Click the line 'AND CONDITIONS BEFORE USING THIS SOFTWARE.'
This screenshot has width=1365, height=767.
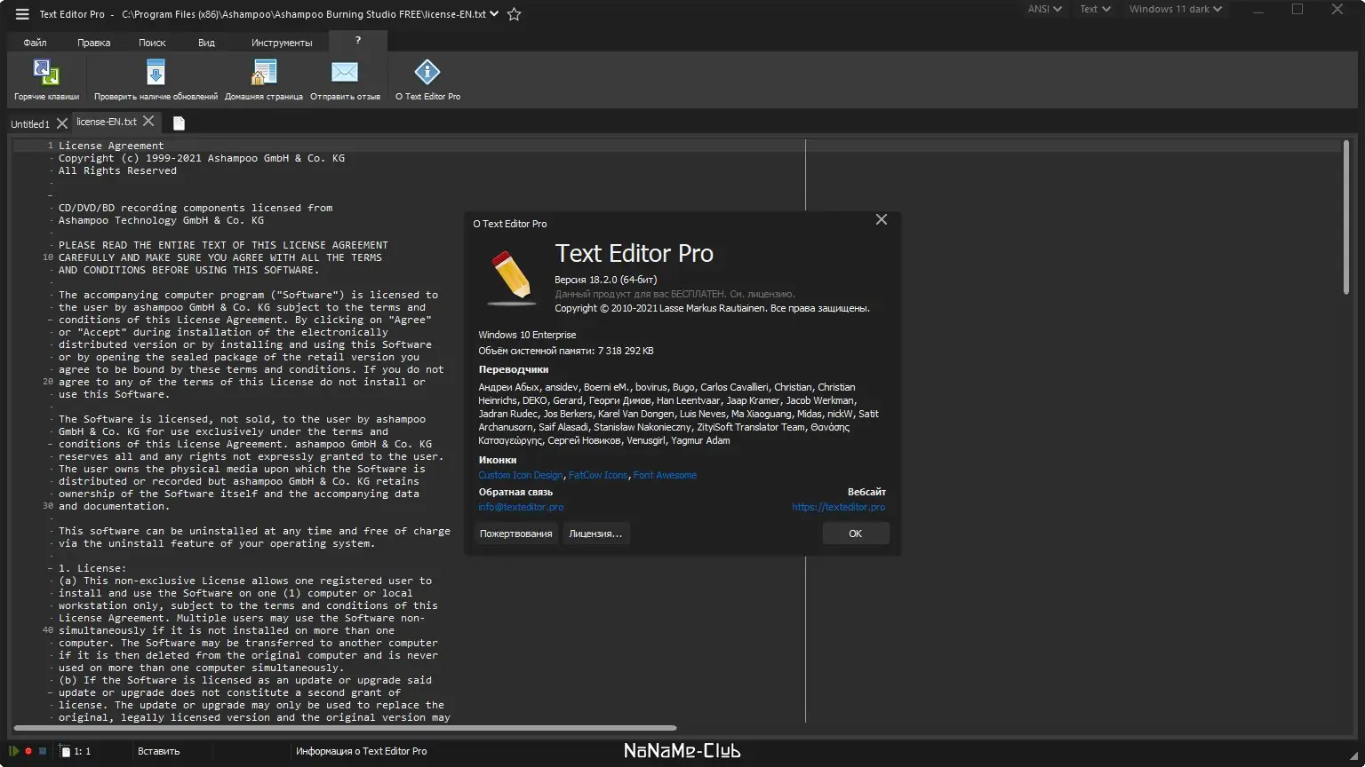point(188,270)
